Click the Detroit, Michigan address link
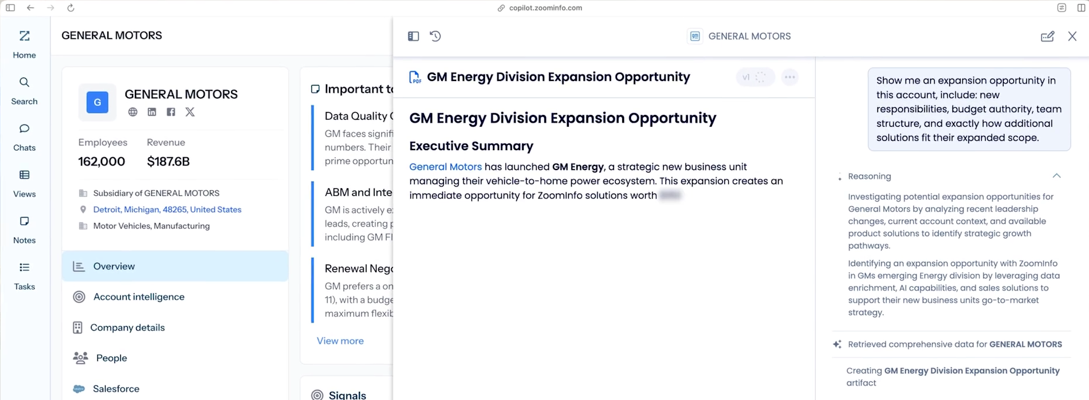The height and width of the screenshot is (400, 1089). pos(167,209)
